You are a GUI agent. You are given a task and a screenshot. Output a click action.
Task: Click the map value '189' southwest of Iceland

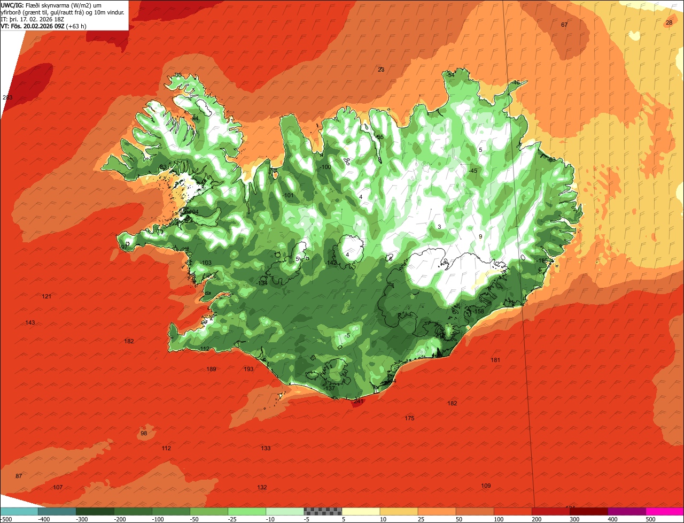click(211, 369)
